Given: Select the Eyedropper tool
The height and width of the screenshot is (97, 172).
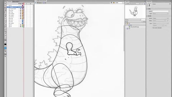Looking at the screenshot, I should (x=5, y=33).
